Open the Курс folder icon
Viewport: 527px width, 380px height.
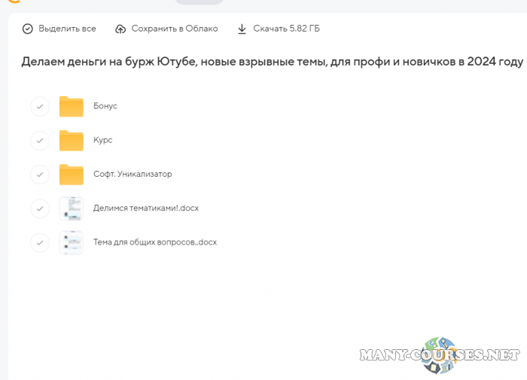click(x=72, y=141)
